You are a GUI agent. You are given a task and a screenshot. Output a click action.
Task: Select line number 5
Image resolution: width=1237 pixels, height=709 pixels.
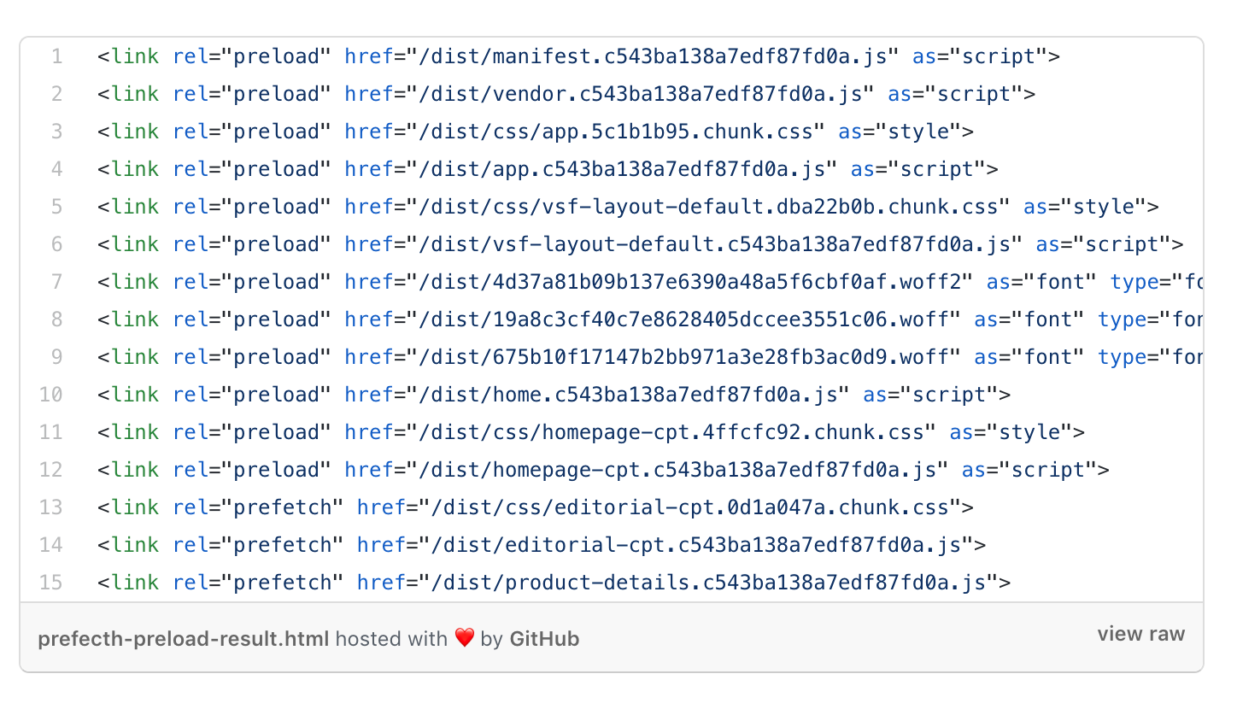tap(56, 208)
